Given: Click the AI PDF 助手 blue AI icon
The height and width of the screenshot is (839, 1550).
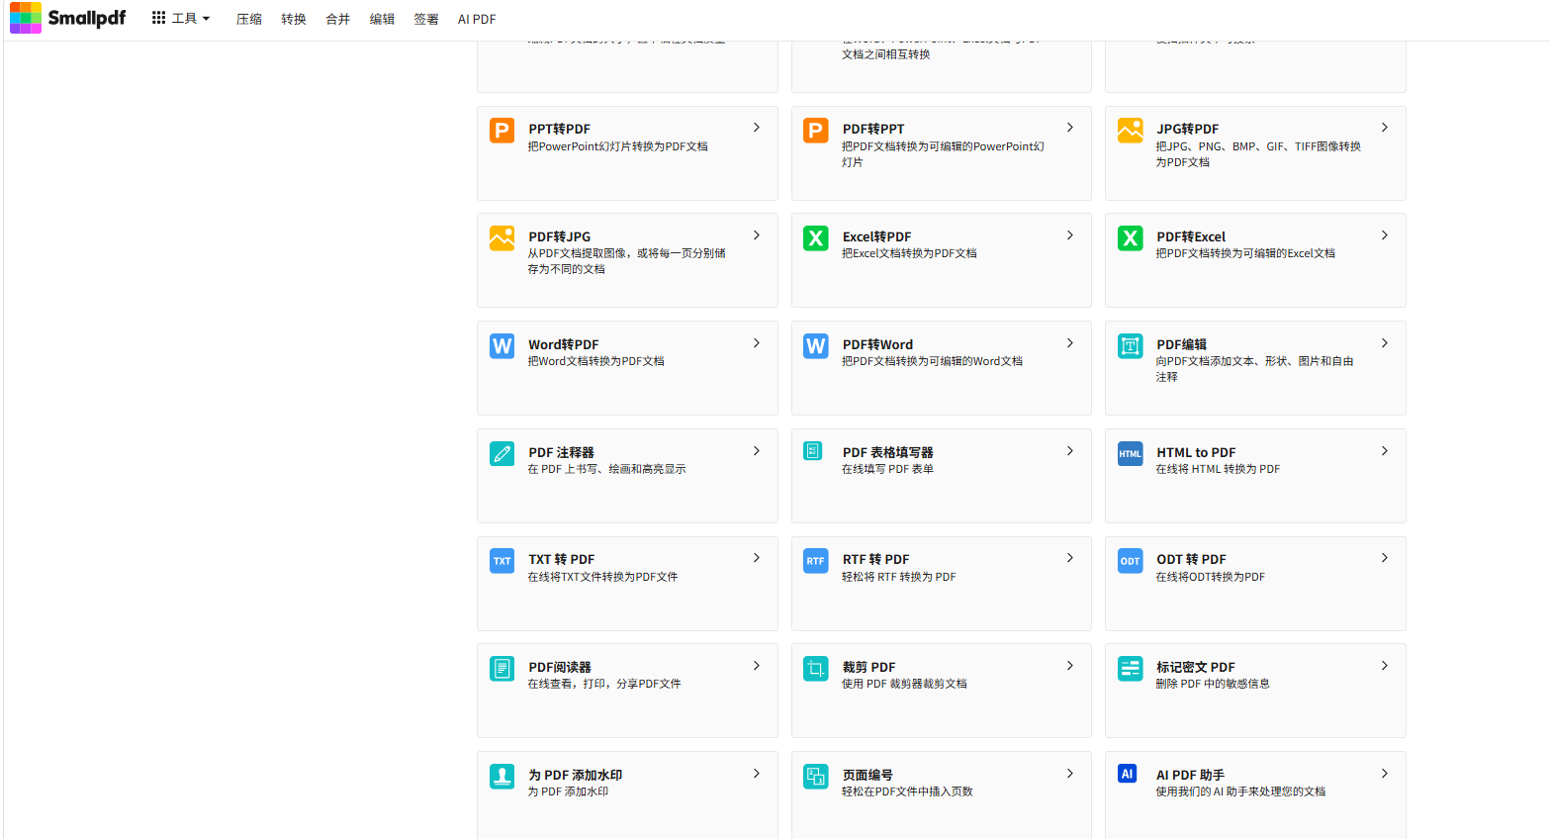Looking at the screenshot, I should 1128,774.
